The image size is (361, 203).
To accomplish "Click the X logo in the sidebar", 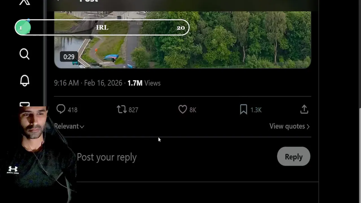I will pos(25,2).
